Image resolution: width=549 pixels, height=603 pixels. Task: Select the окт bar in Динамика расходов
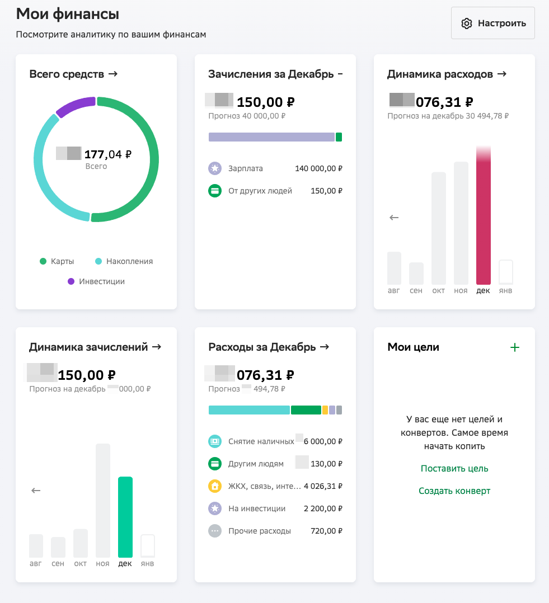[x=439, y=228]
